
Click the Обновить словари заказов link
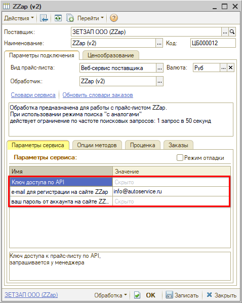coord(98,95)
